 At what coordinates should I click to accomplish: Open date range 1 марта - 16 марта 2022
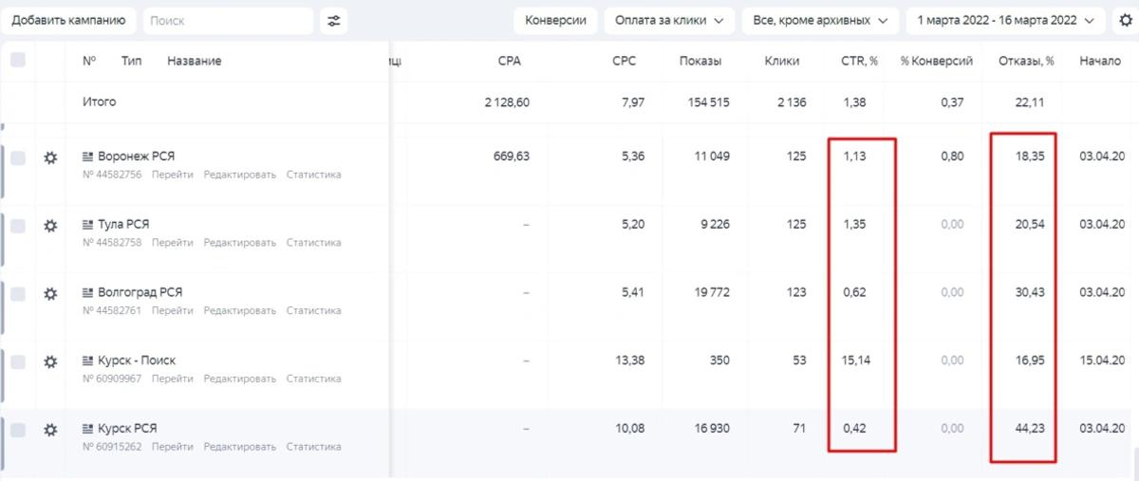(1006, 20)
